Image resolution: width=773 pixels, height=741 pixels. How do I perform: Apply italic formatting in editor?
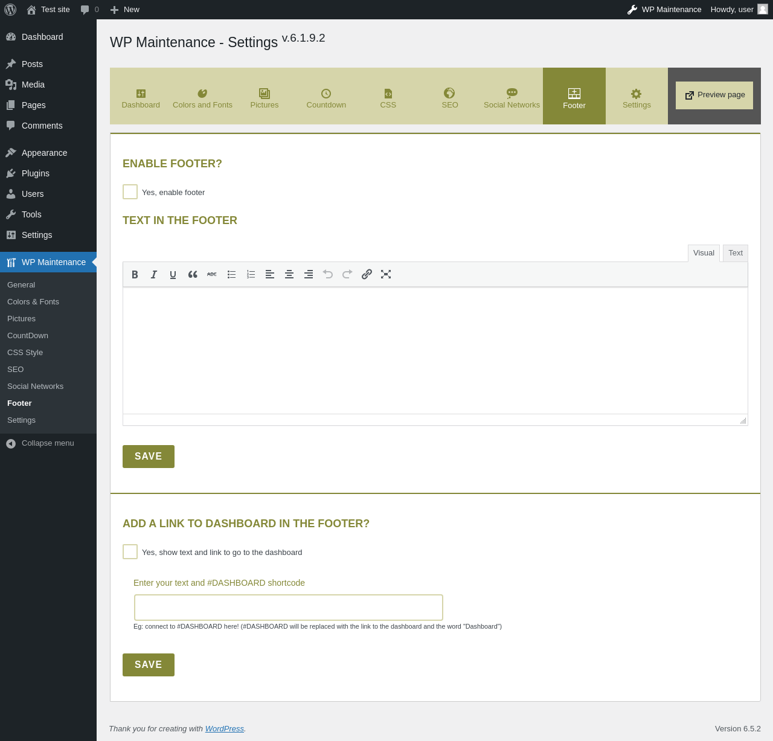coord(154,274)
